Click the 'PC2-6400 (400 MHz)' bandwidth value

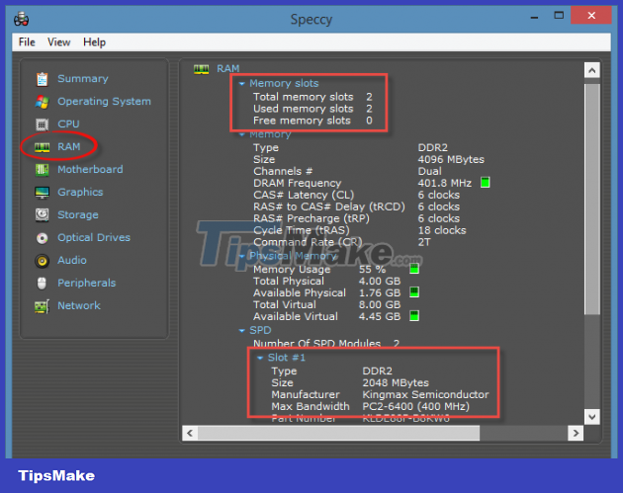[416, 406]
